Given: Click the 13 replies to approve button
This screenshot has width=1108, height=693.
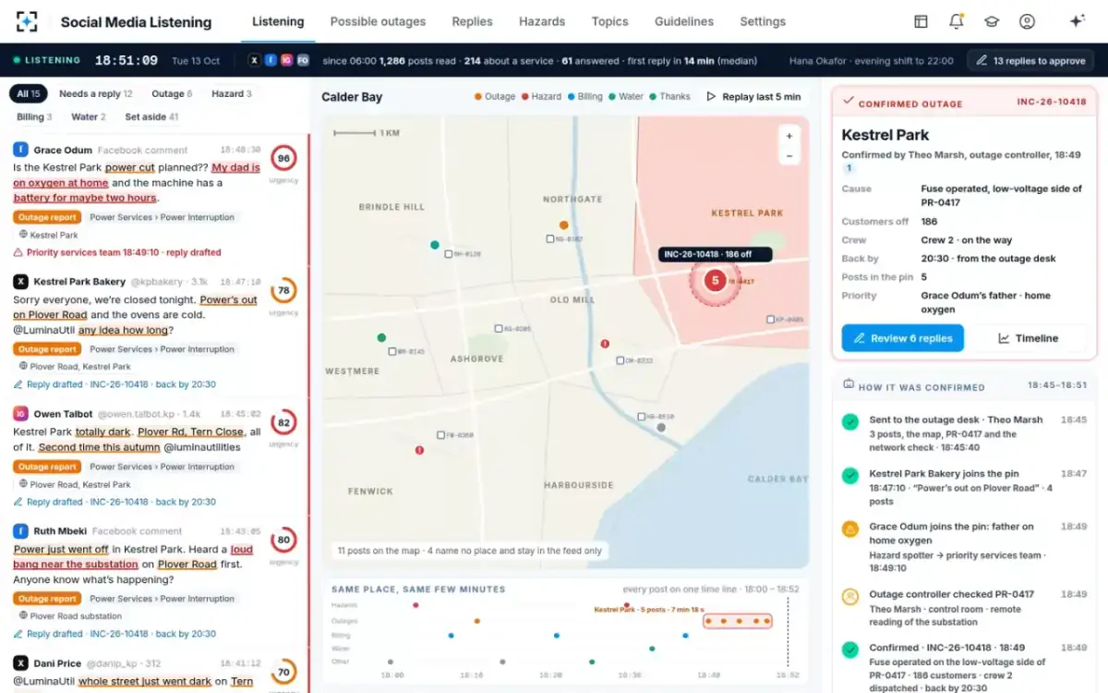Looking at the screenshot, I should (x=1030, y=61).
